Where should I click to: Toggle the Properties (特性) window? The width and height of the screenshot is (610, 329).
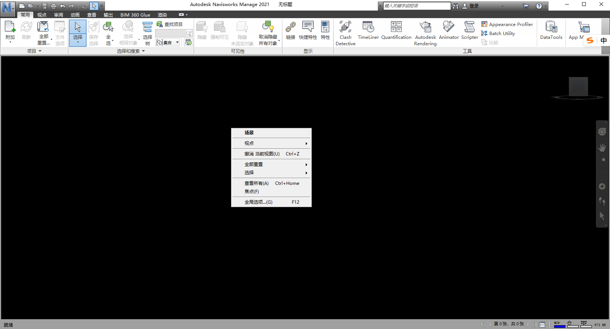coord(325,31)
